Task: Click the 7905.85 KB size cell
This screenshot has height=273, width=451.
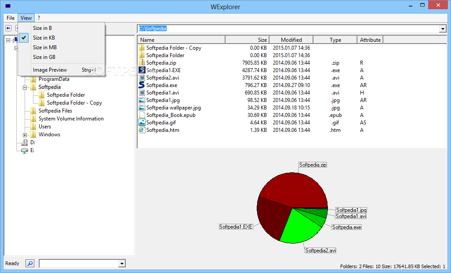Action: [254, 63]
